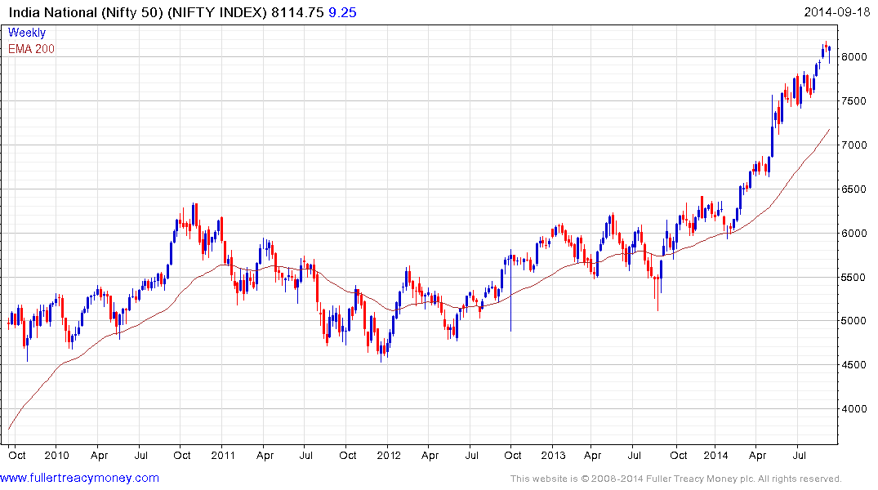Image resolution: width=878 pixels, height=490 pixels.
Task: Click the 5000 price axis label
Action: 854,321
